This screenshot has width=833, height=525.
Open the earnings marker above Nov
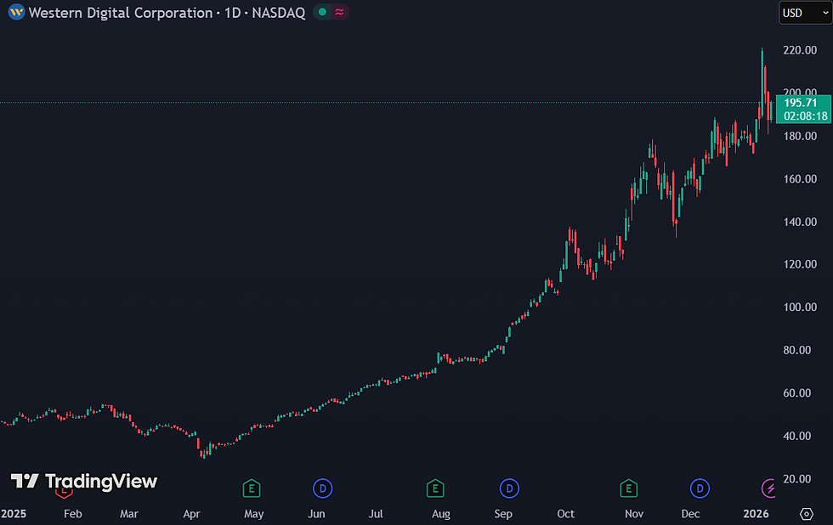628,488
